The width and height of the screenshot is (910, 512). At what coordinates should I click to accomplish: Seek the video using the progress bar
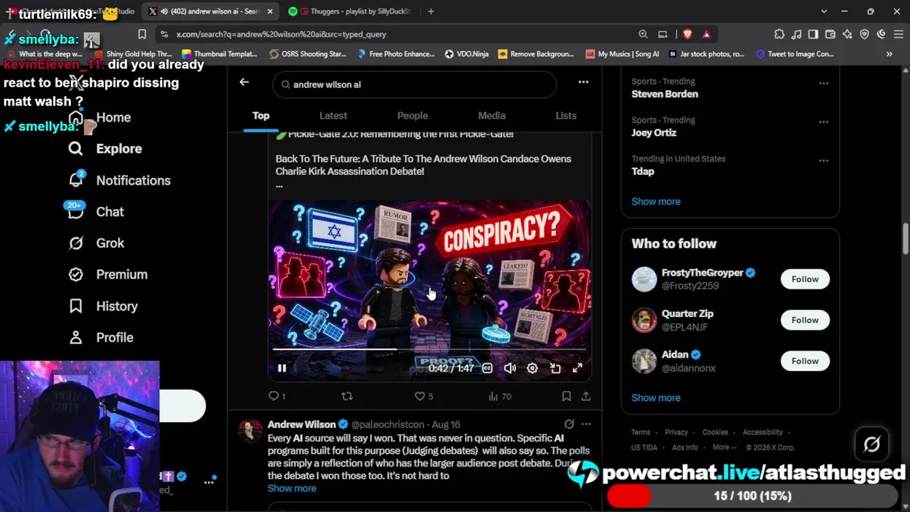point(429,350)
